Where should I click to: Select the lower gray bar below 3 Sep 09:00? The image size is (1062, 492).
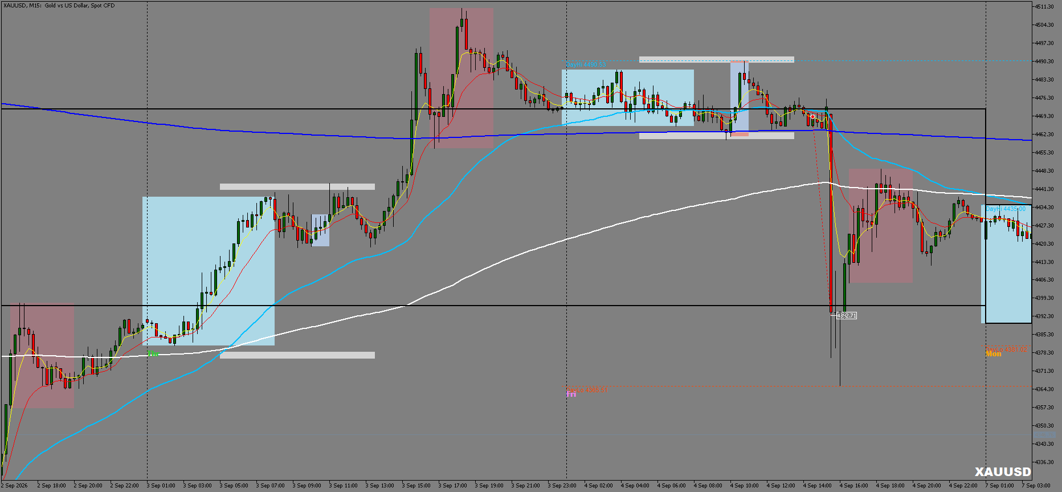pos(297,355)
